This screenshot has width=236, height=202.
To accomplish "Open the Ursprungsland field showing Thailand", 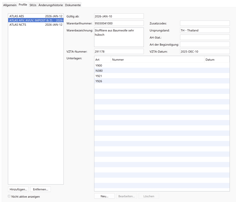I will point(205,30).
